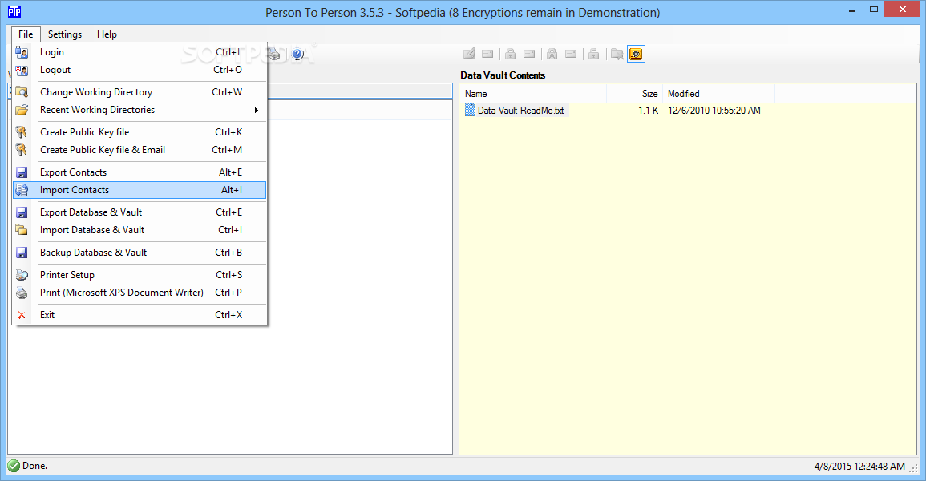Click the red X Exit icon
Image resolution: width=926 pixels, height=481 pixels.
(22, 315)
